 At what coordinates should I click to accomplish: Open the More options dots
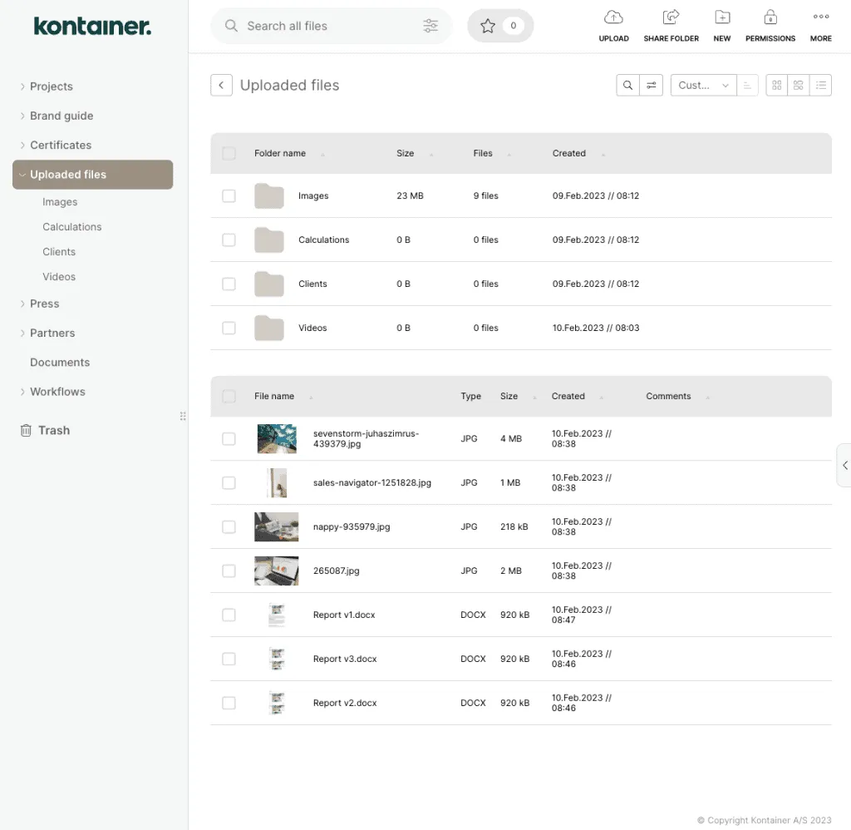point(820,17)
